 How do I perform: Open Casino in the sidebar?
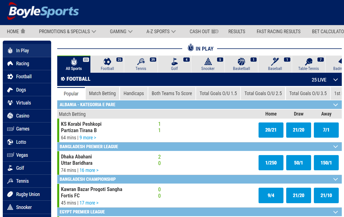[x=22, y=116]
